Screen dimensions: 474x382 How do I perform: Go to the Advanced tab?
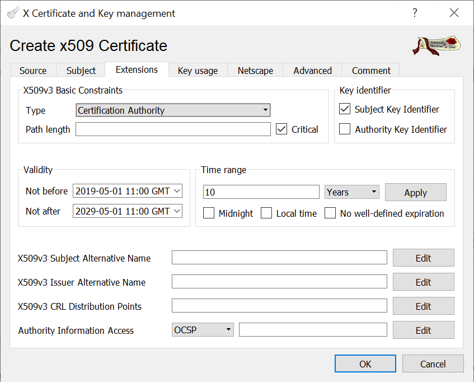pyautogui.click(x=312, y=71)
